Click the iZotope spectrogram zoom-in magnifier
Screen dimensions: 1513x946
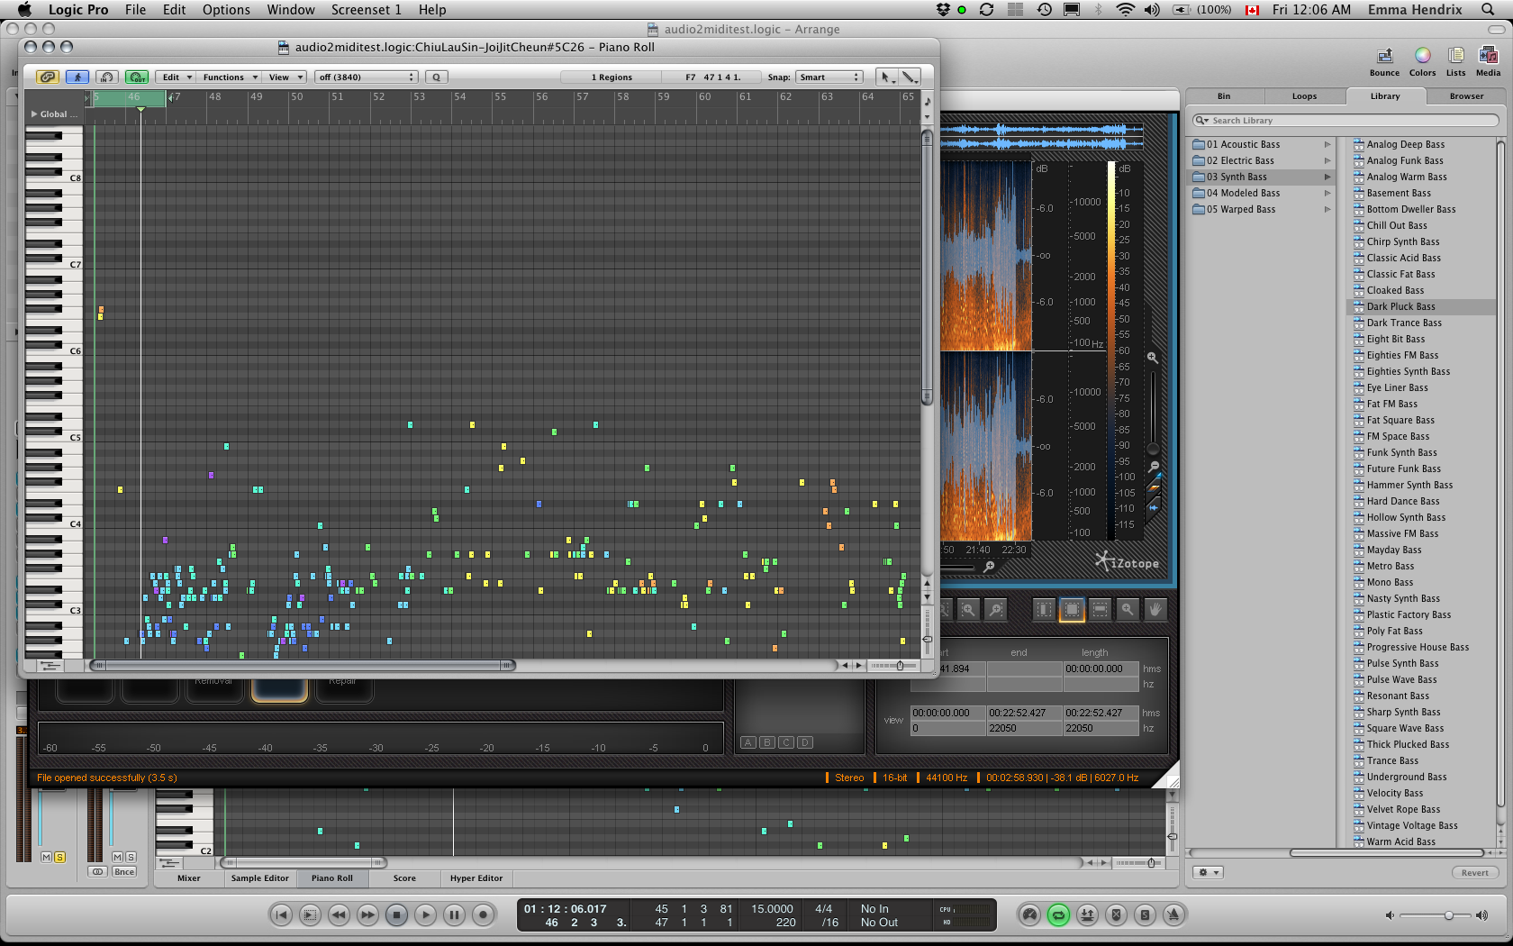[x=1152, y=358]
